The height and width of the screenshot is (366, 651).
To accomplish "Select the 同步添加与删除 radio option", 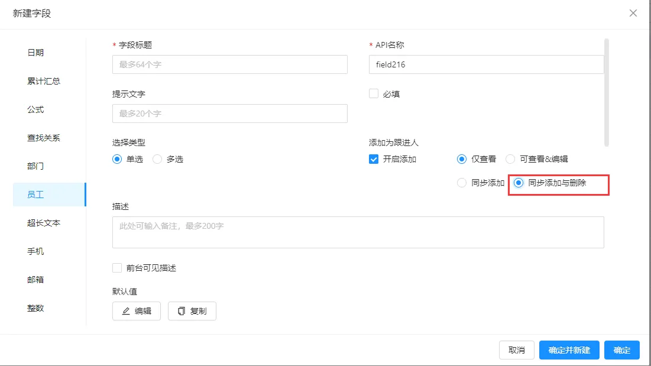I will point(519,183).
